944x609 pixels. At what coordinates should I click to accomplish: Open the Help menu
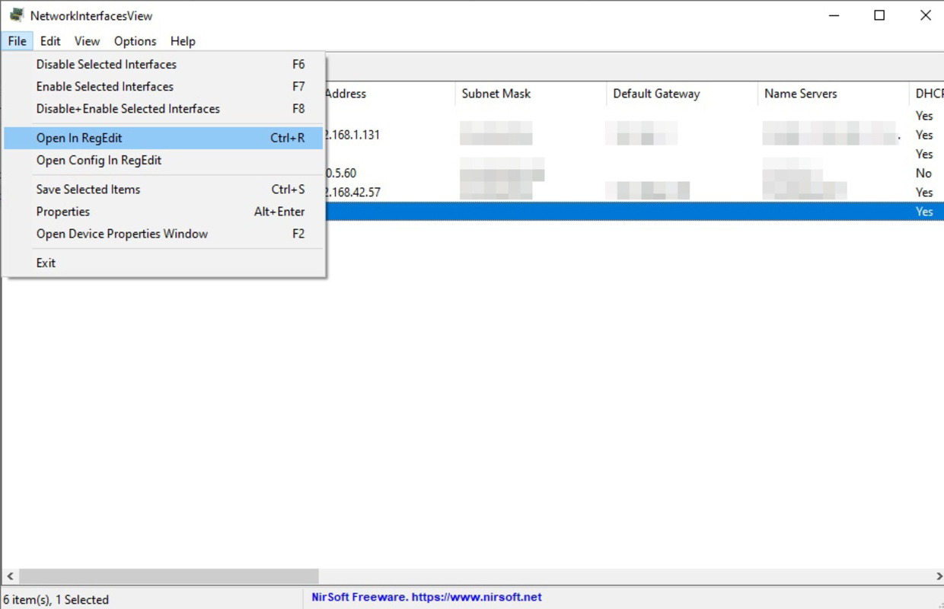pyautogui.click(x=183, y=41)
